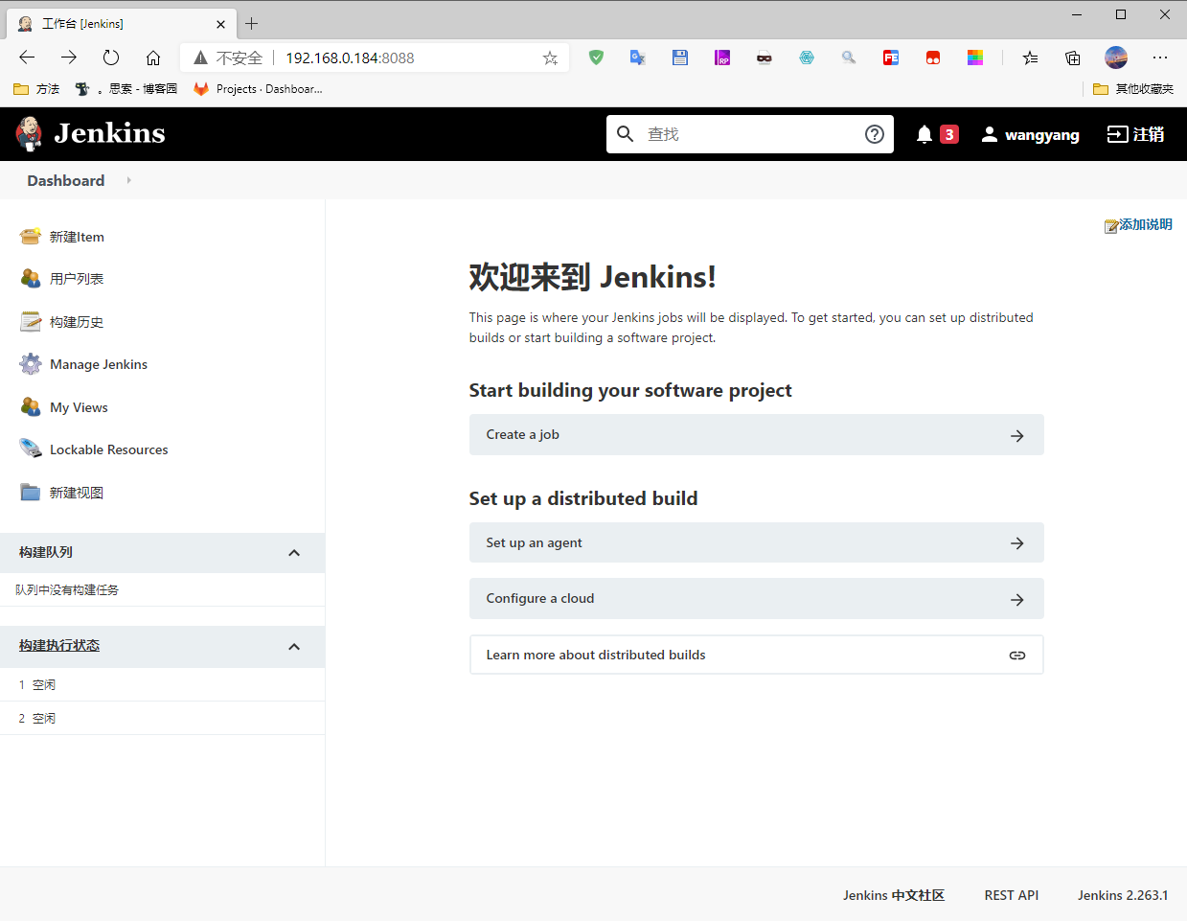Open the browser Collections icon
Screen dimensions: 1187x921
[x=1073, y=58]
